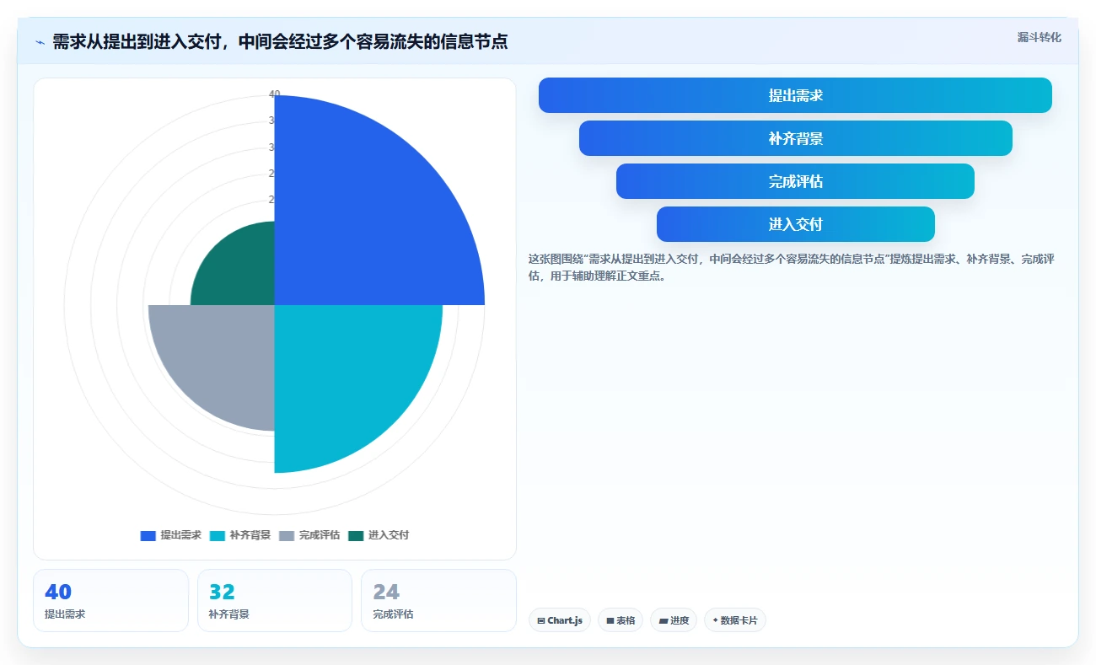Toggle 完成评估 legend color box

pyautogui.click(x=287, y=536)
